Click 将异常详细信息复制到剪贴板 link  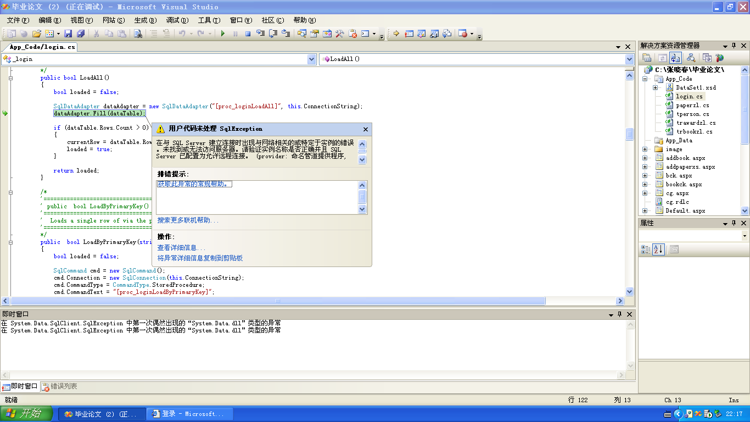pyautogui.click(x=200, y=258)
